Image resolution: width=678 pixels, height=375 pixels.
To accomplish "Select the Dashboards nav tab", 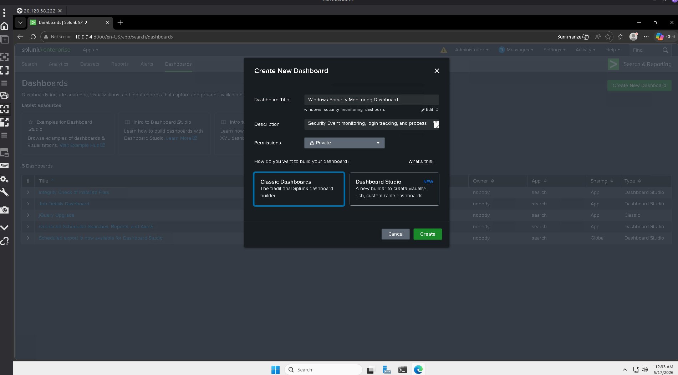I will tap(178, 64).
